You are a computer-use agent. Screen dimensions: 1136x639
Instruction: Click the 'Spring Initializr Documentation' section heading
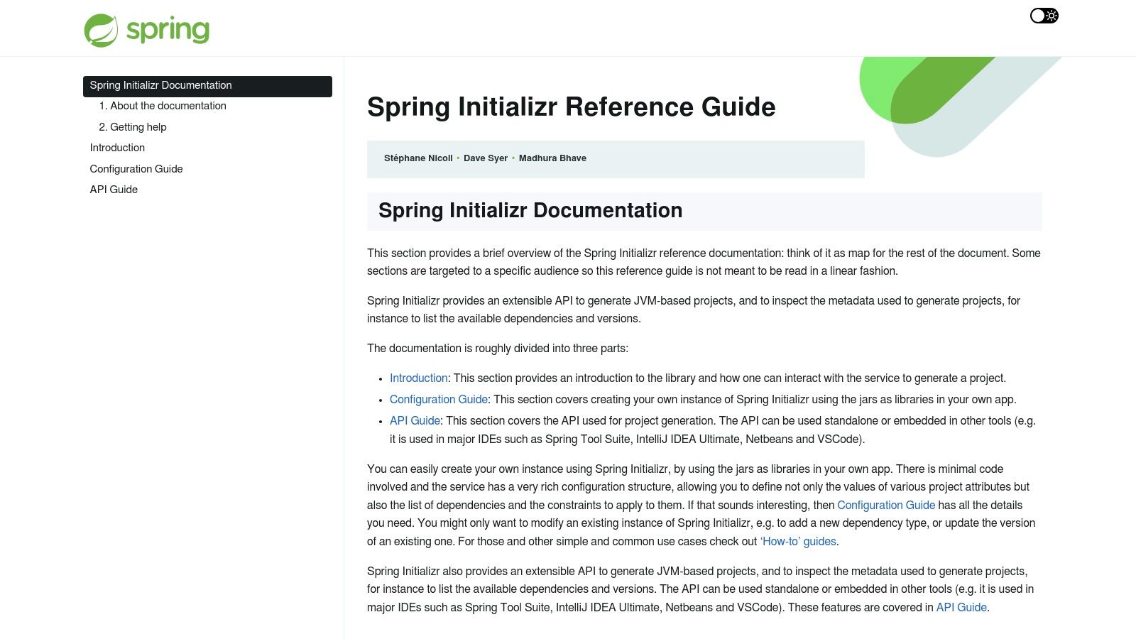point(531,210)
